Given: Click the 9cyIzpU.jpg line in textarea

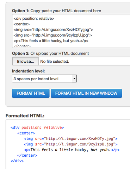Looking at the screenshot, I should point(53,35).
